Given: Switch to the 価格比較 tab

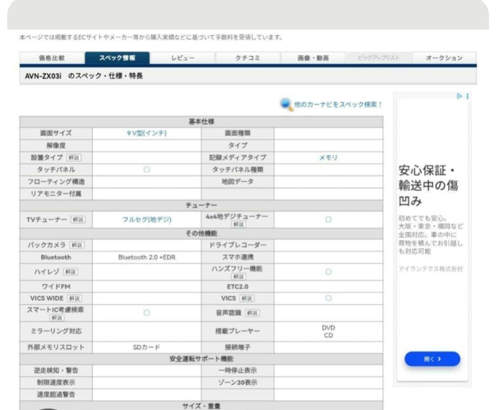Looking at the screenshot, I should click(x=52, y=58).
